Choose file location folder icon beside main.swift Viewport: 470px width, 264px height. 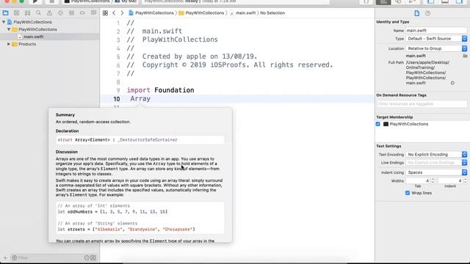tap(465, 56)
